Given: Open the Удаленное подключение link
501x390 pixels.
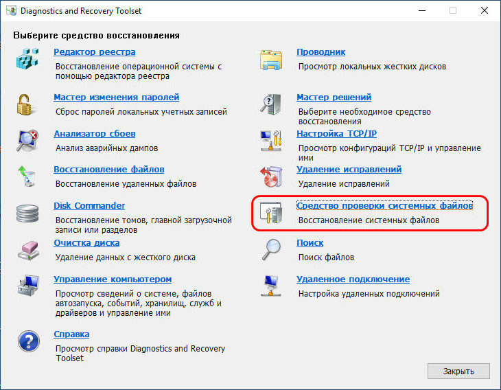Looking at the screenshot, I should click(x=353, y=279).
